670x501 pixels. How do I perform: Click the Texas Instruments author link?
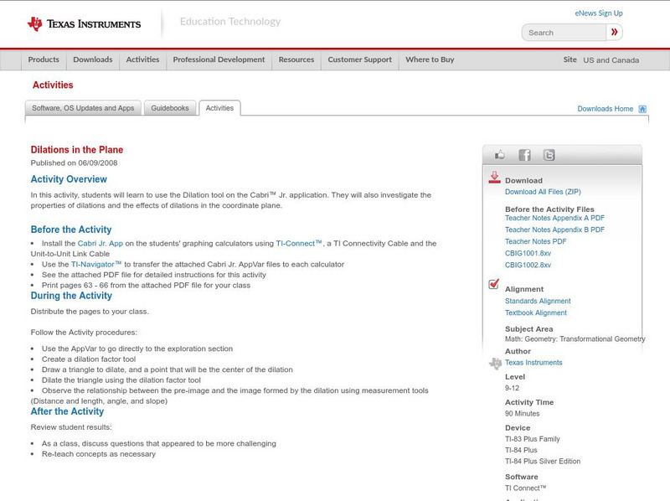pos(533,363)
